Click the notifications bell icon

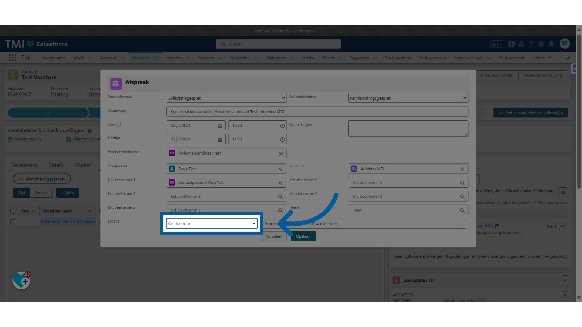click(551, 44)
